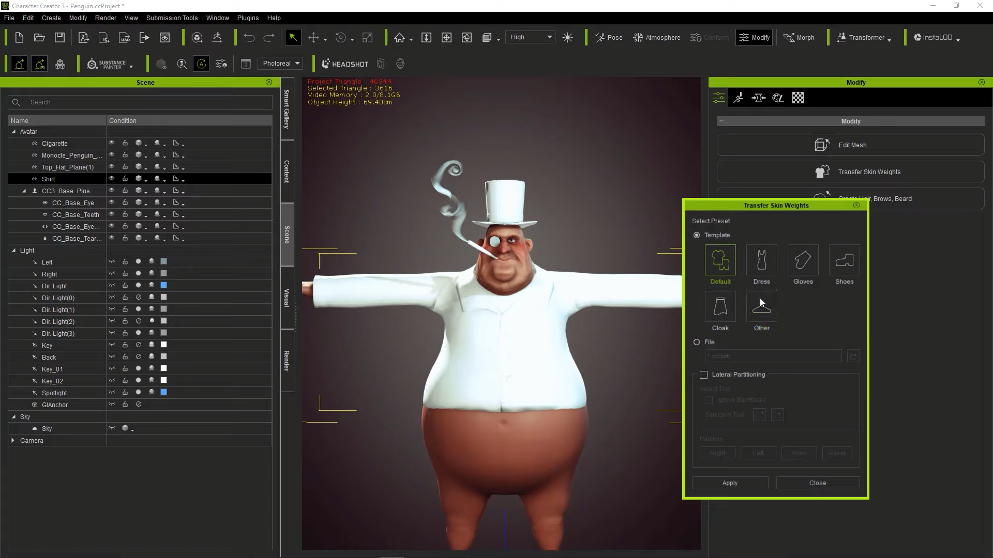Open the sliders Attribute tab in Modify

(718, 98)
